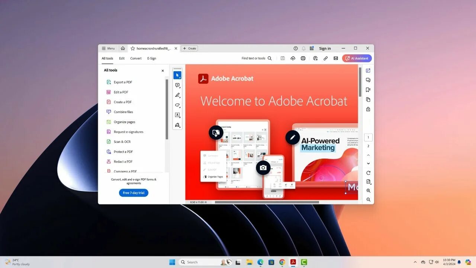Choose the highlighter pen tool
Screen dimensions: 476x268
click(x=177, y=95)
